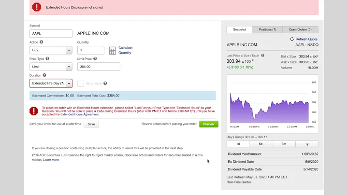348x195 pixels.
Task: Click the Ex-Dividend Date value 5/8/2020
Action: point(312,162)
